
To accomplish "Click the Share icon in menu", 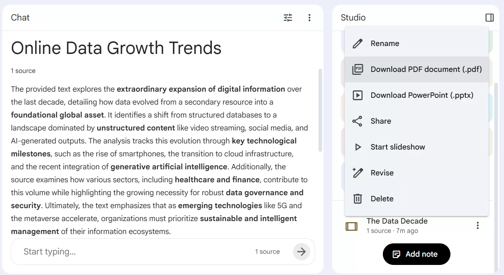I will pos(357,121).
